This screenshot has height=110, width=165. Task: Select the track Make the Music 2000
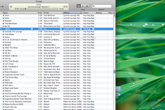[x=14, y=104]
